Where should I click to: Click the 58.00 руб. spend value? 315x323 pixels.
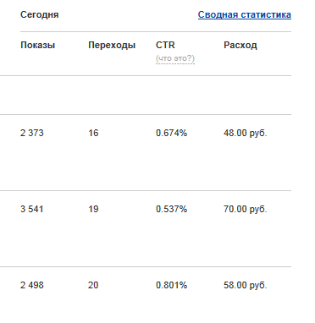click(245, 285)
